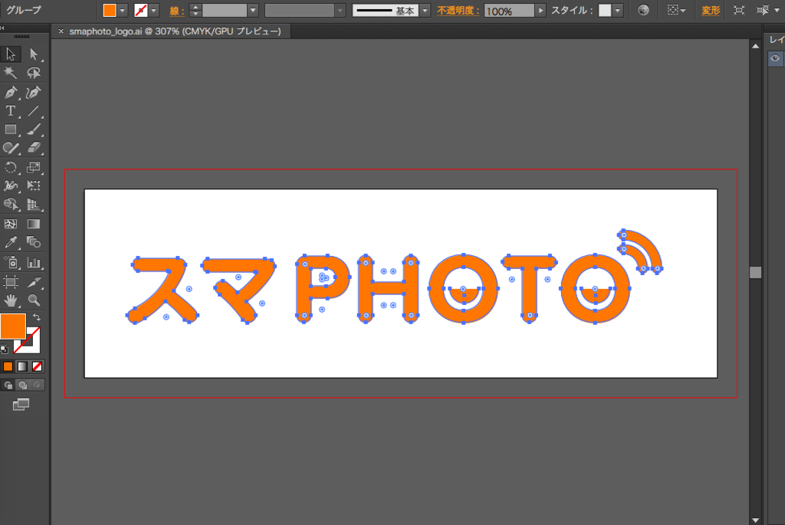Image resolution: width=785 pixels, height=525 pixels.
Task: Activate the Artboard tool
Action: [11, 282]
